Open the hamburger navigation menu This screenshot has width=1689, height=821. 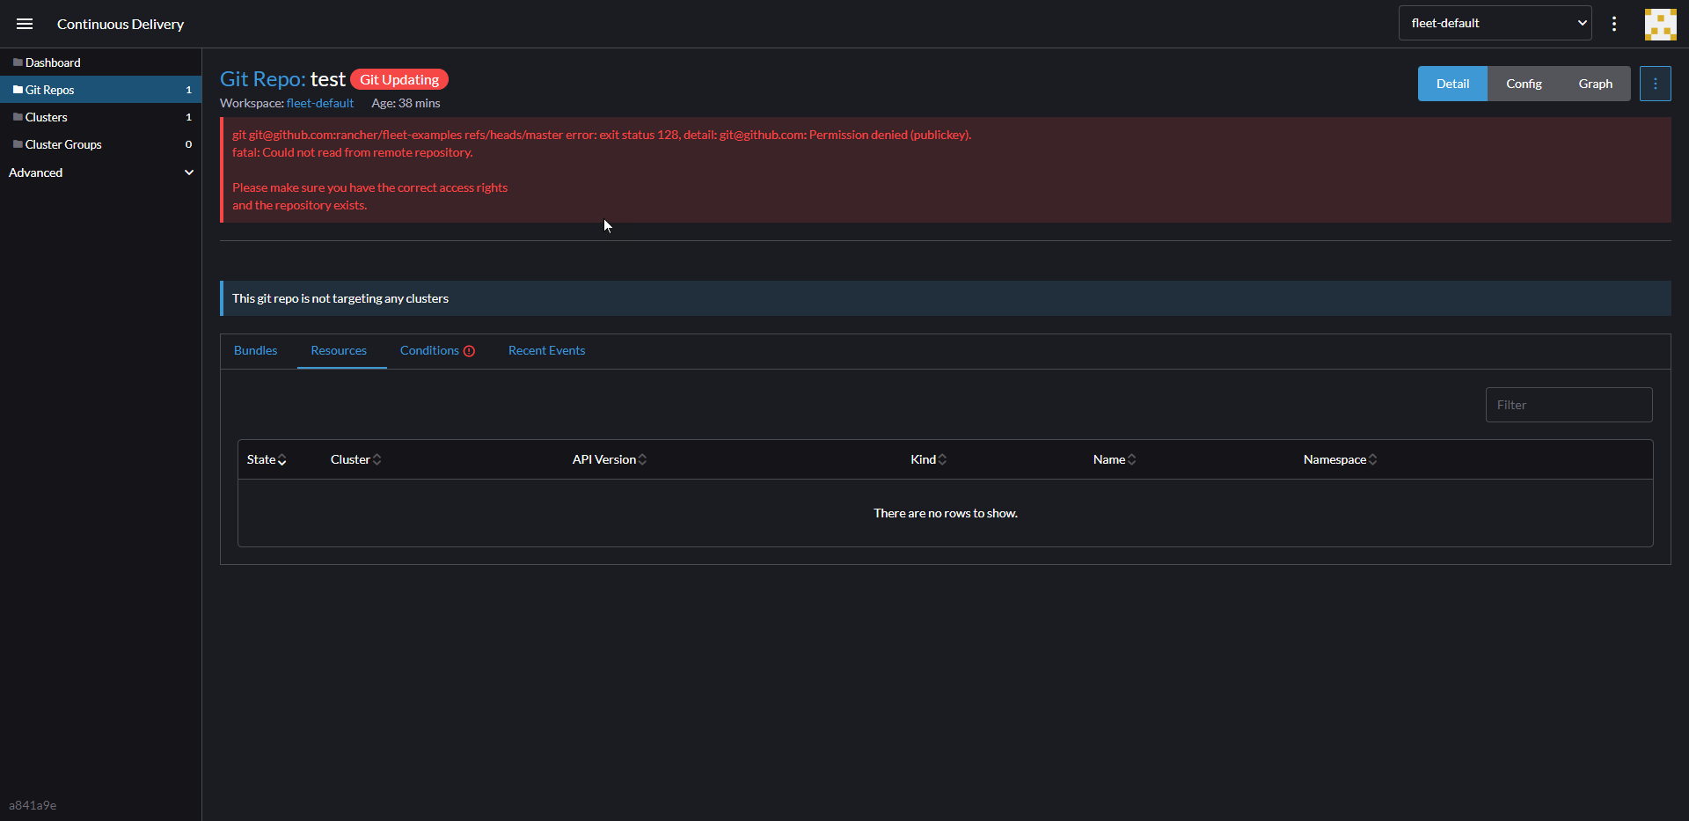tap(24, 24)
